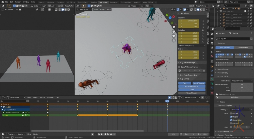Expand the Bone Groups panel
This screenshot has width=254, height=139.
[223, 69]
